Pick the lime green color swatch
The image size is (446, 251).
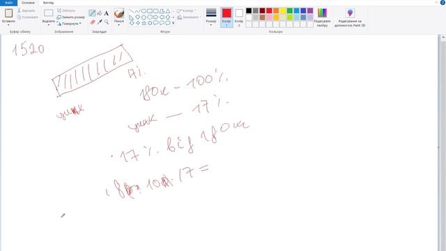click(x=290, y=17)
